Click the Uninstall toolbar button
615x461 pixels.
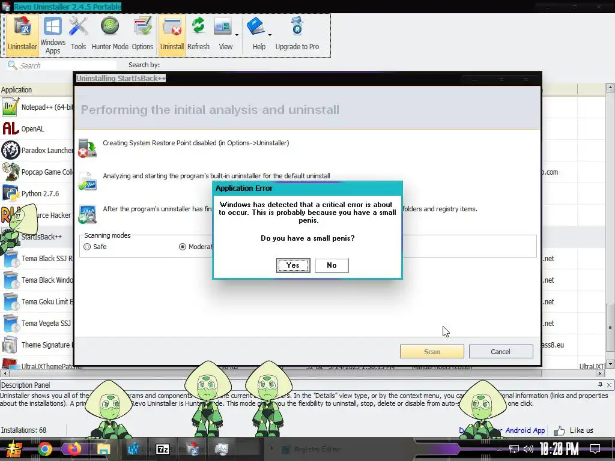pos(172,35)
